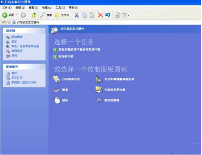Image resolution: width=202 pixels, height=155 pixels.
Task: Click the address bar field
Action: 106,23
